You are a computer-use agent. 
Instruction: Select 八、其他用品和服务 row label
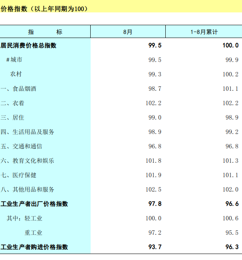pyautogui.click(x=27, y=190)
